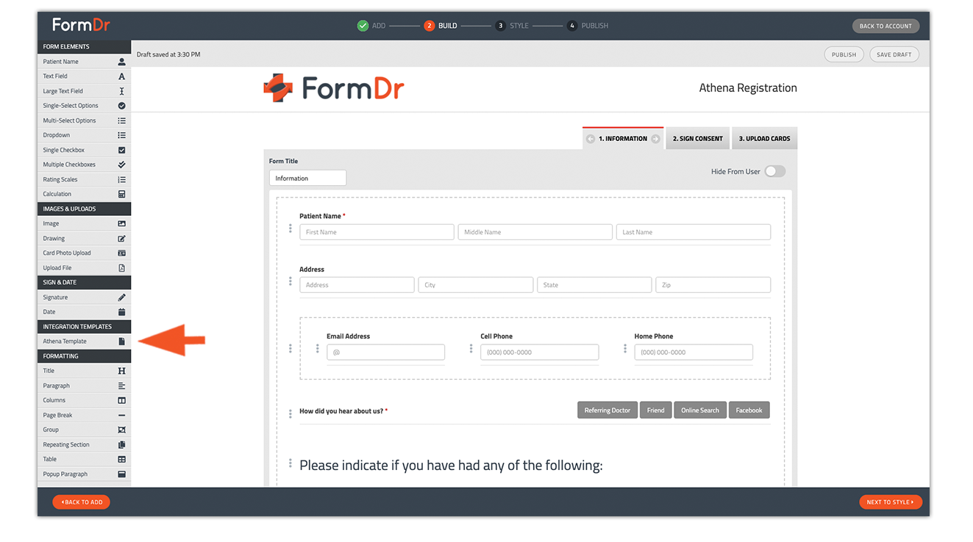Click the Back to Add button

click(x=82, y=502)
